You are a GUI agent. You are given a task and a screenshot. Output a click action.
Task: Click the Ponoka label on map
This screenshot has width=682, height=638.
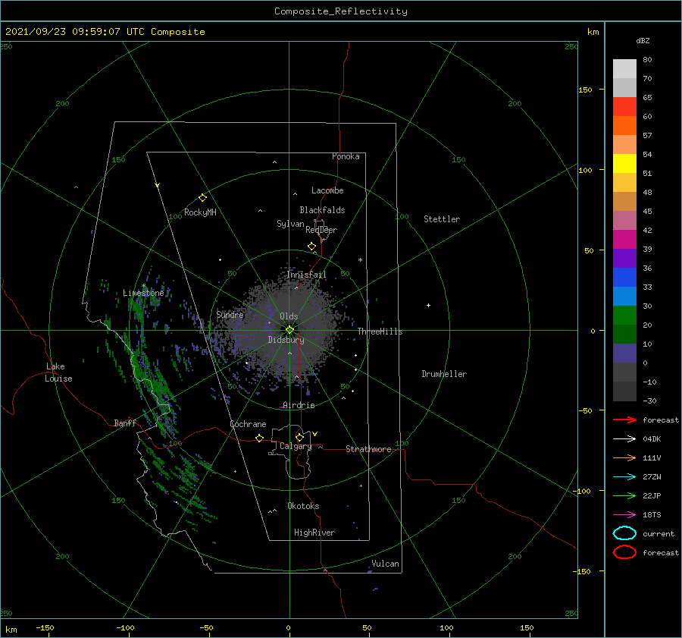coord(346,156)
